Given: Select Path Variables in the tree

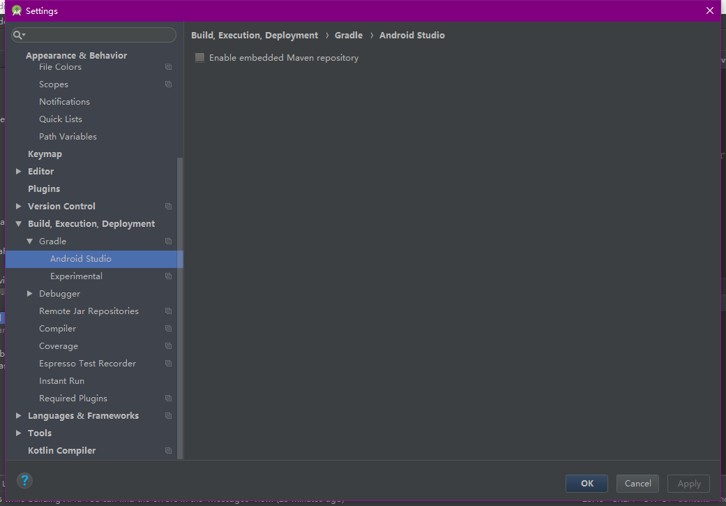Looking at the screenshot, I should [68, 137].
